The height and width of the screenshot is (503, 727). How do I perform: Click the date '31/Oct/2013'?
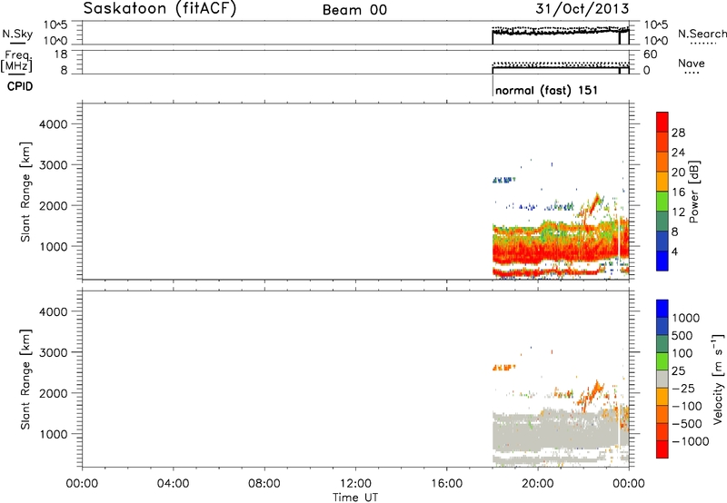583,9
